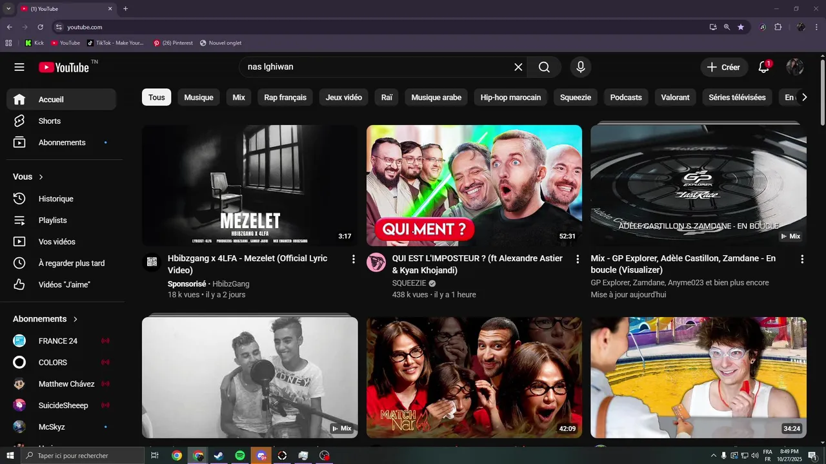Click the YouTube logo
Viewport: 826px width, 464px height.
coord(63,67)
